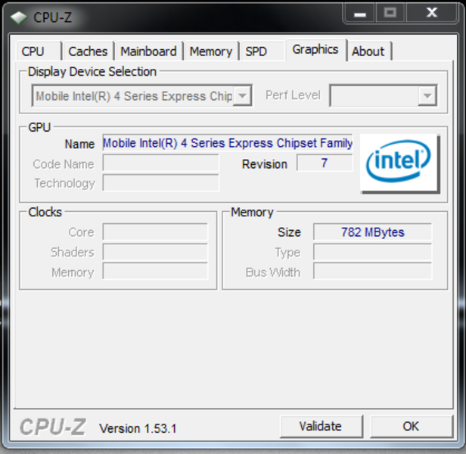The width and height of the screenshot is (466, 454).
Task: Minimize the CPU-Z window
Action: click(360, 13)
